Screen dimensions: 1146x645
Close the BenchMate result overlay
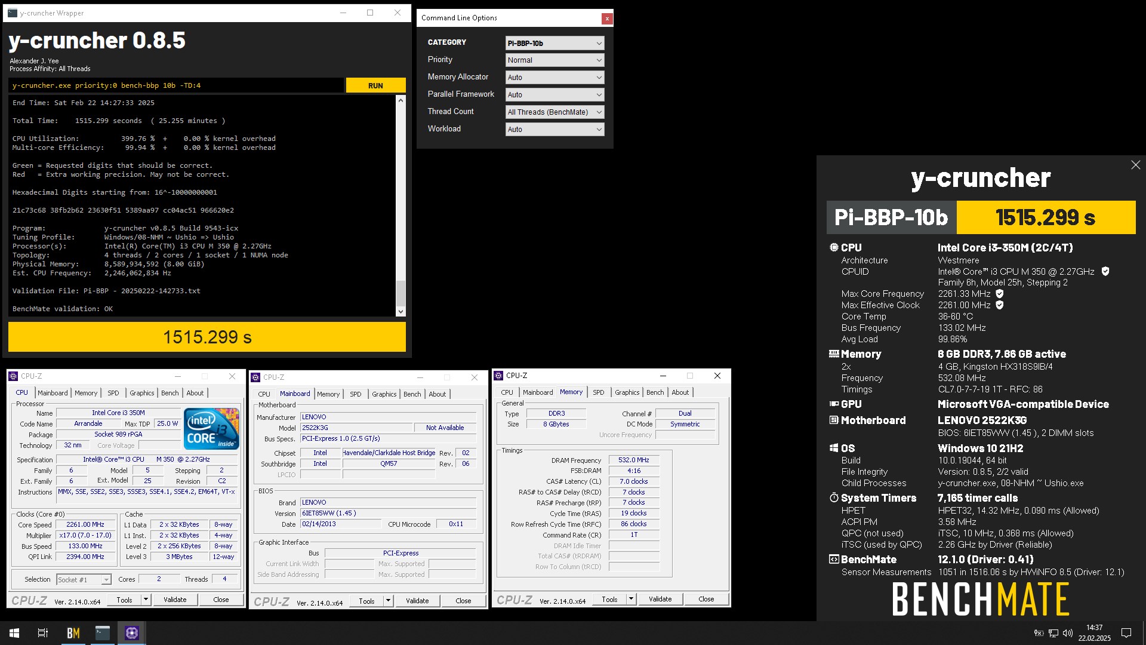pos(1135,165)
